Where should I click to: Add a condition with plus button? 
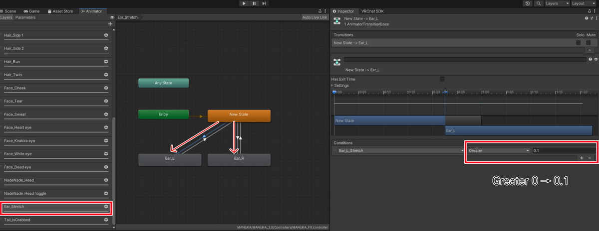click(582, 158)
